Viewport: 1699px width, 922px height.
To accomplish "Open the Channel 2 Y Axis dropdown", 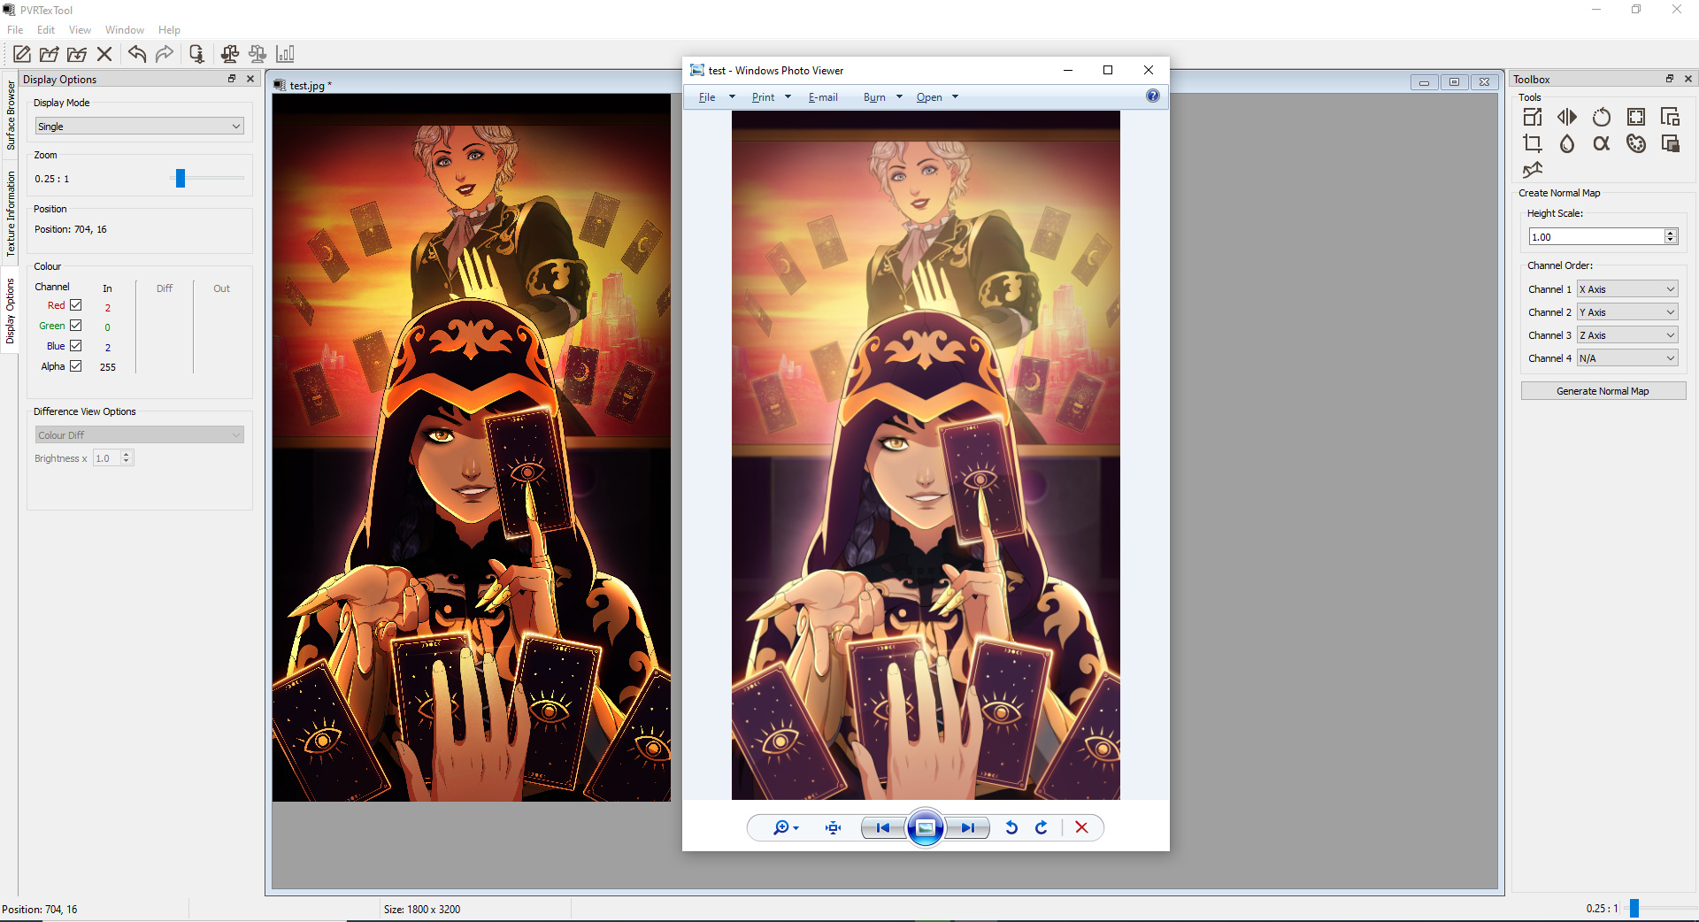I will (1627, 312).
